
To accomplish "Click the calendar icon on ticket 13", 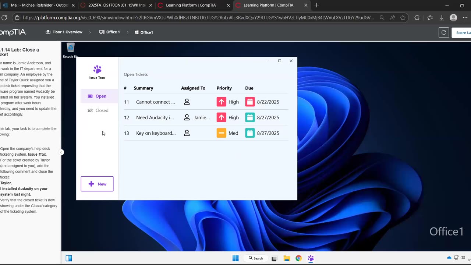I will click(250, 133).
